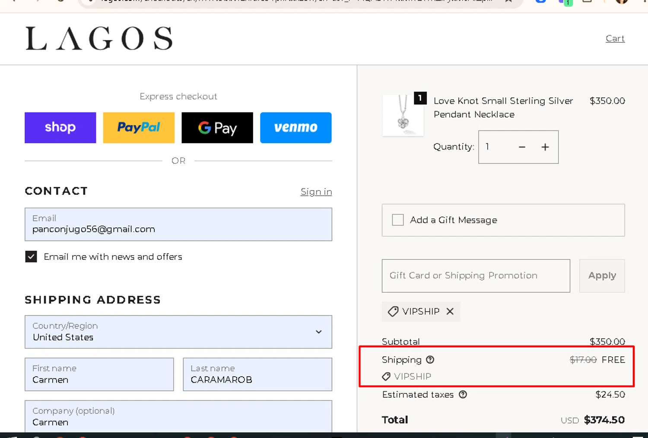Open the LAGOS logo homepage link

99,38
